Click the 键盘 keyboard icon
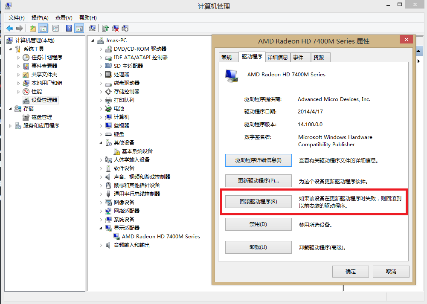427x304 pixels. 108,134
